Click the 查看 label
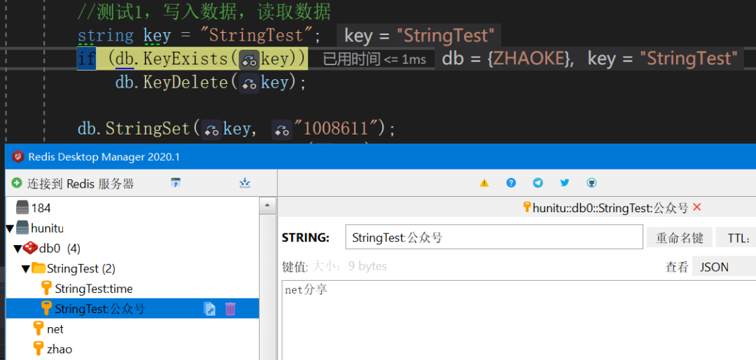Viewport: 756px width, 360px height. (x=677, y=267)
